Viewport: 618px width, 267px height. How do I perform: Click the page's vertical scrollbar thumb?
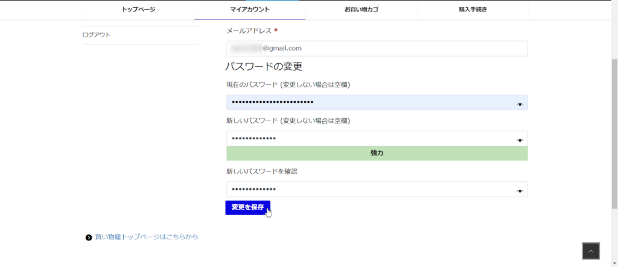tap(614, 133)
